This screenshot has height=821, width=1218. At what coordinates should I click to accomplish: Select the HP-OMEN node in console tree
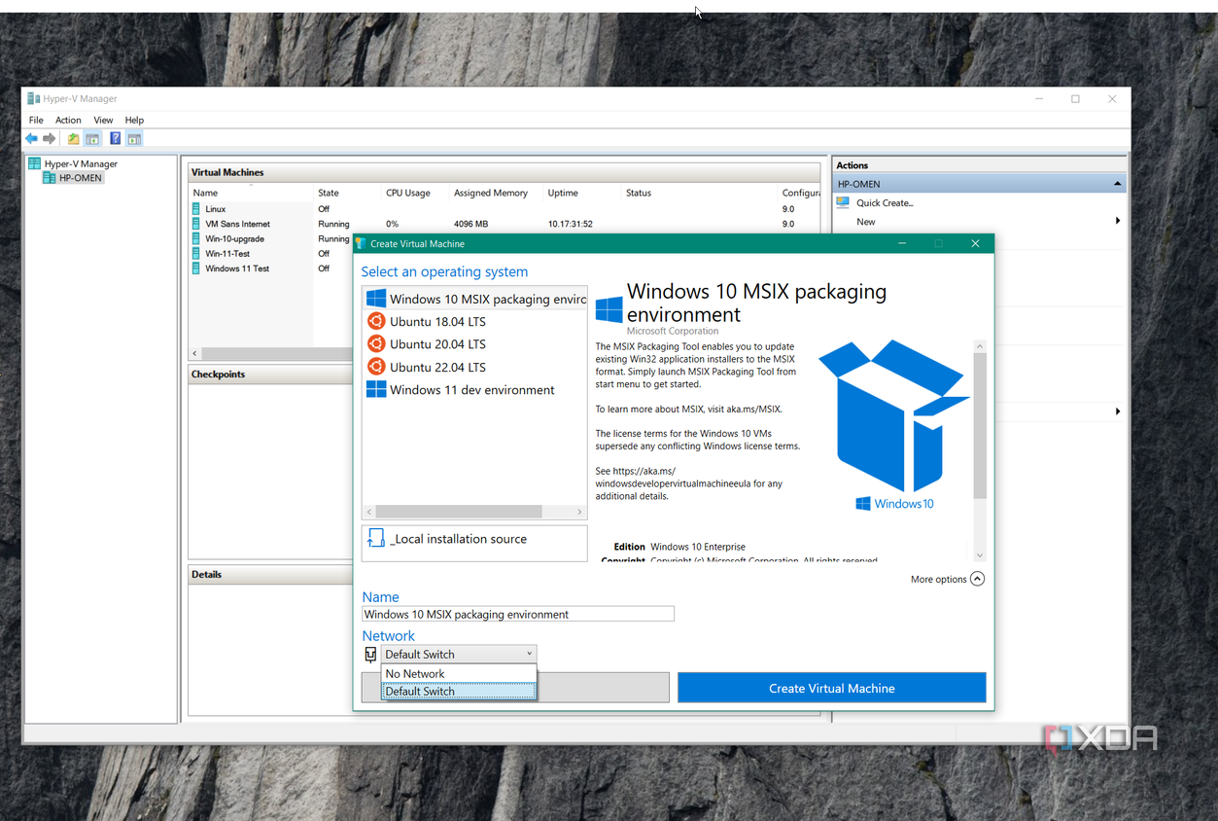pyautogui.click(x=80, y=178)
